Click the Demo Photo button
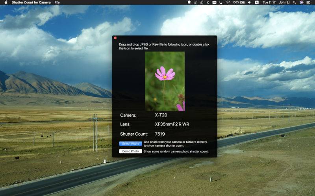Screen dimensions: 315x196 [x=131, y=151]
